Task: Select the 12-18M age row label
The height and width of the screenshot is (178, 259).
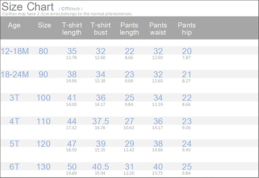Action: coord(15,51)
